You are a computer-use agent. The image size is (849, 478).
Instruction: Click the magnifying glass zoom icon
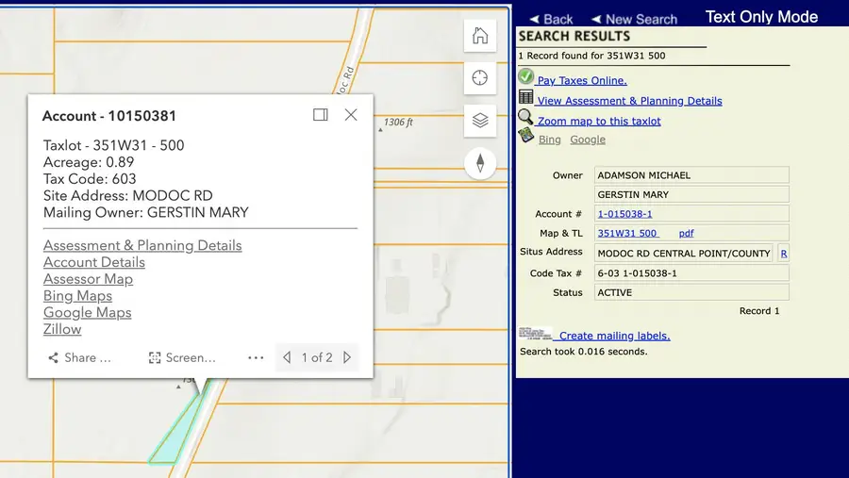(x=525, y=117)
